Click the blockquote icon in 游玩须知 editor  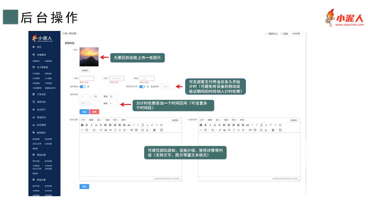click(x=129, y=125)
